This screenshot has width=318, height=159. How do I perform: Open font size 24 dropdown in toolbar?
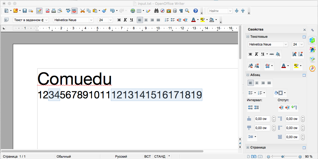point(111,20)
